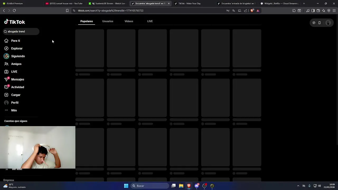Click the taskbar volume speaker icon

coord(320,186)
